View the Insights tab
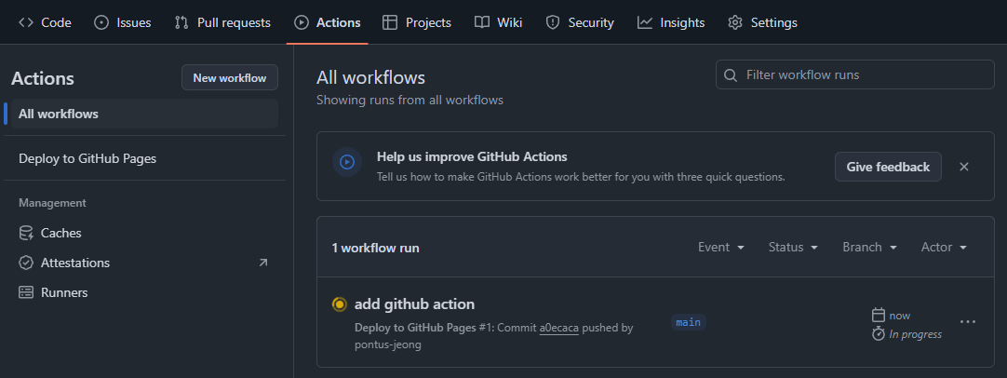The image size is (1007, 378). coord(671,22)
